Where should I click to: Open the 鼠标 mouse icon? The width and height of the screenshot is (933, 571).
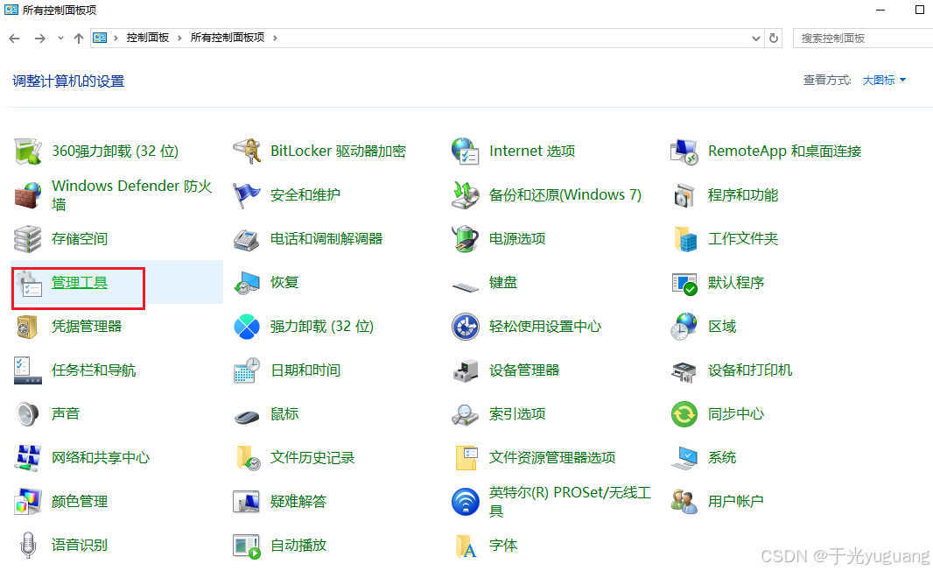[x=247, y=415]
